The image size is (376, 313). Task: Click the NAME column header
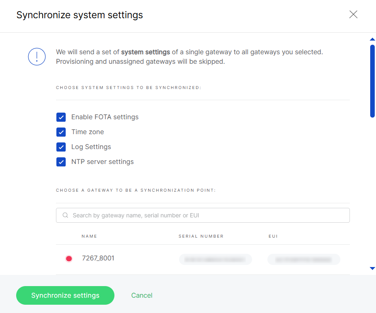pos(89,236)
